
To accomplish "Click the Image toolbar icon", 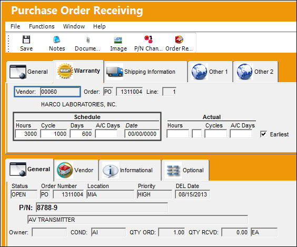I will coord(118,40).
